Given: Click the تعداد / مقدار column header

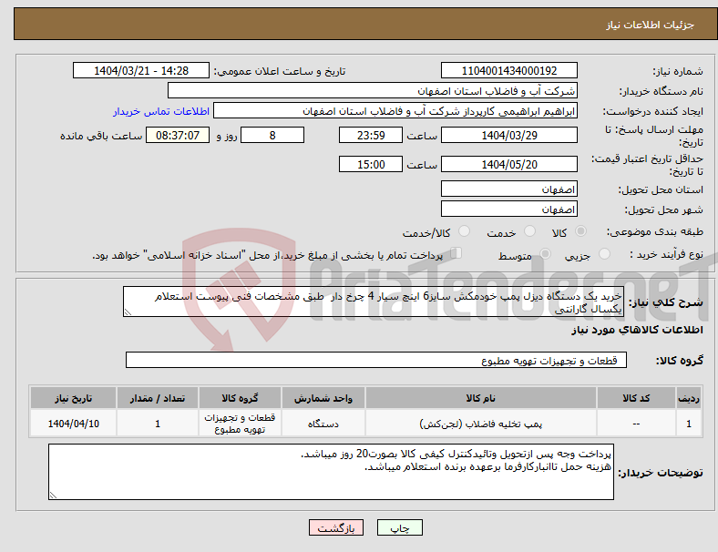Looking at the screenshot, I should tap(158, 398).
